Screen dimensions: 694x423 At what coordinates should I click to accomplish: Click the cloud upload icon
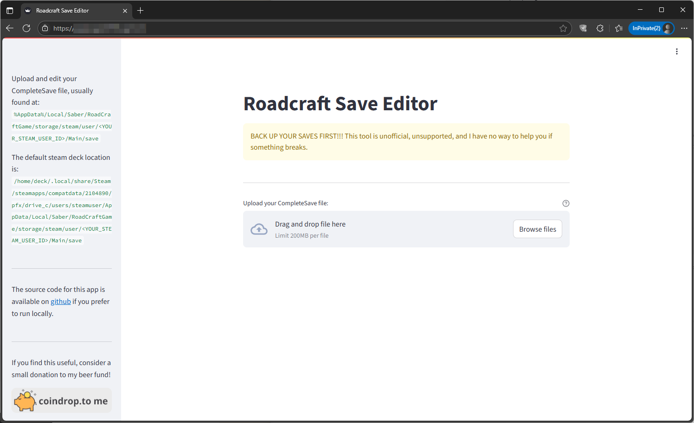click(x=259, y=229)
